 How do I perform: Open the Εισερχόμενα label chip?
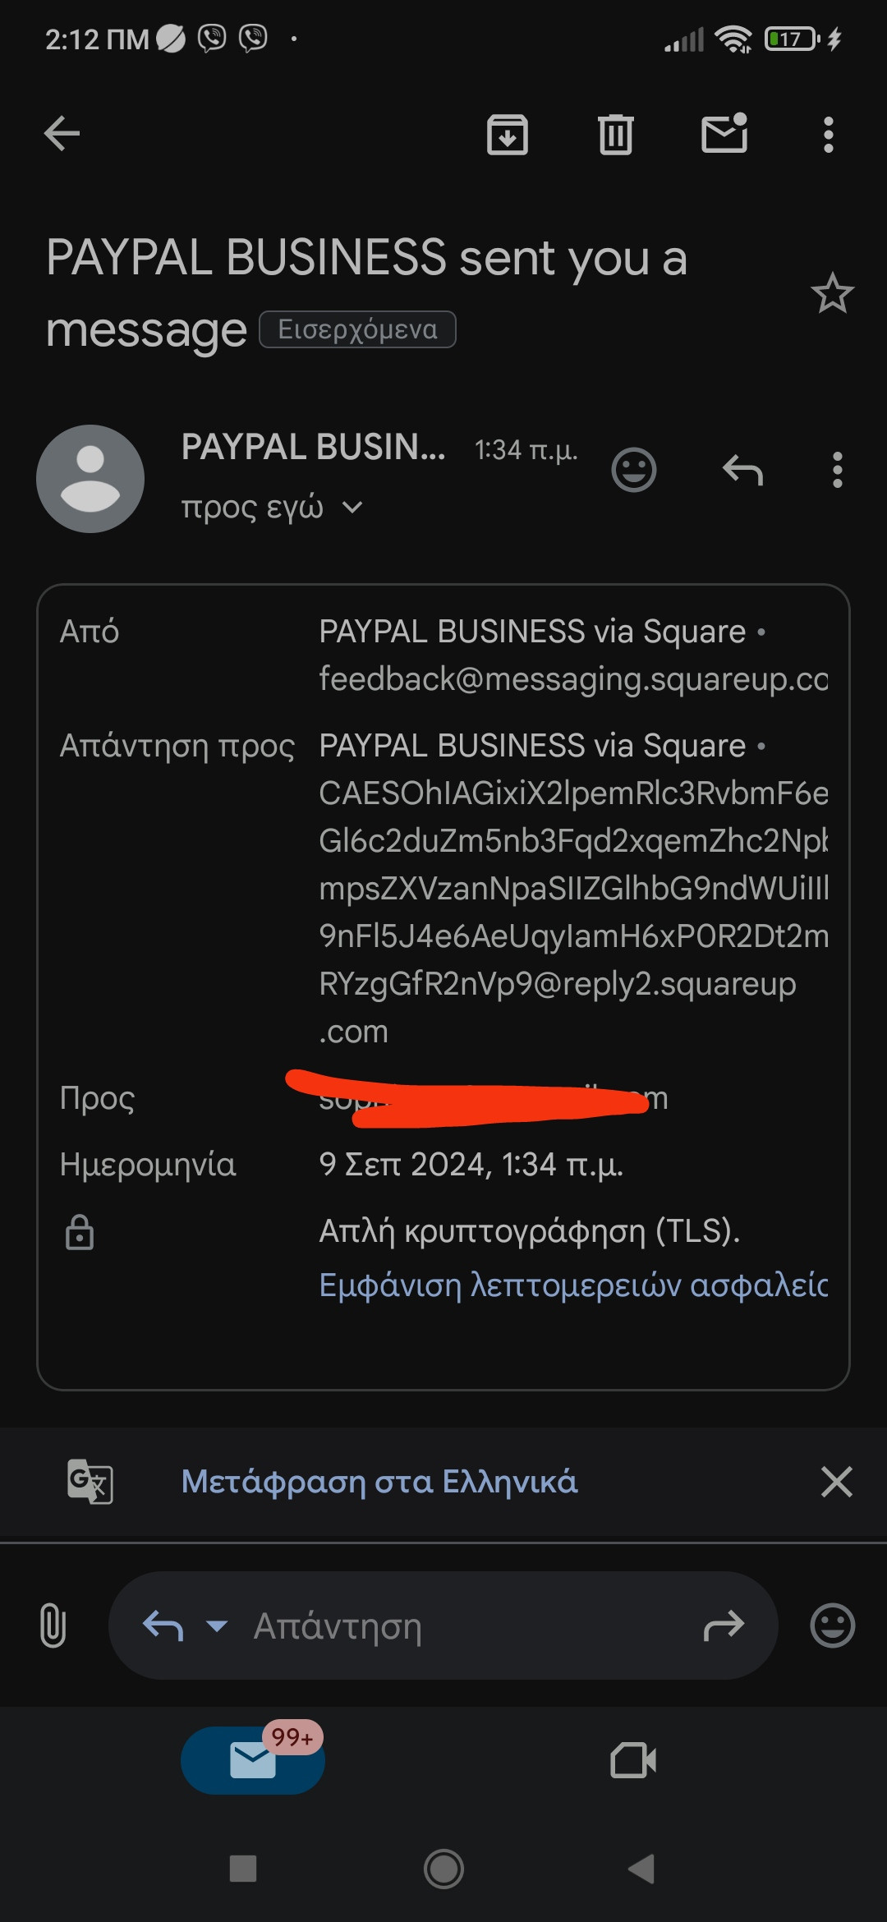(357, 329)
